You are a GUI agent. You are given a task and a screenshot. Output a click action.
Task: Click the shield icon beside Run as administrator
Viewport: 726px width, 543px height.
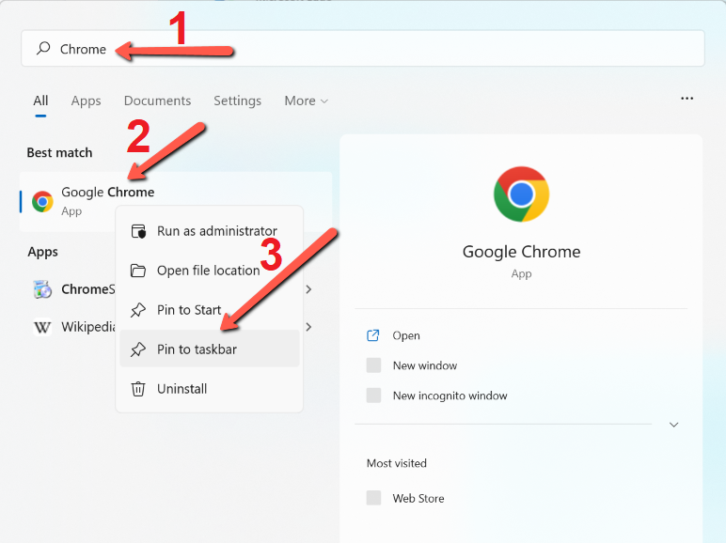(x=138, y=231)
